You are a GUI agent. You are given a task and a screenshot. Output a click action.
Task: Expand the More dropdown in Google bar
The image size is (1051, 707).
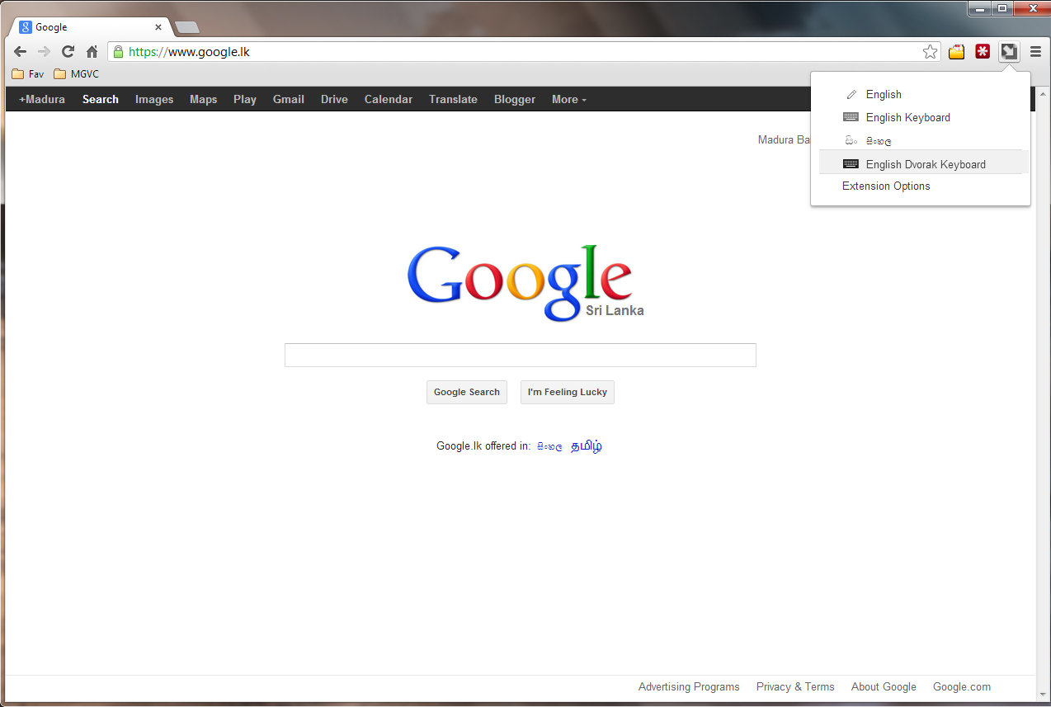(x=569, y=99)
